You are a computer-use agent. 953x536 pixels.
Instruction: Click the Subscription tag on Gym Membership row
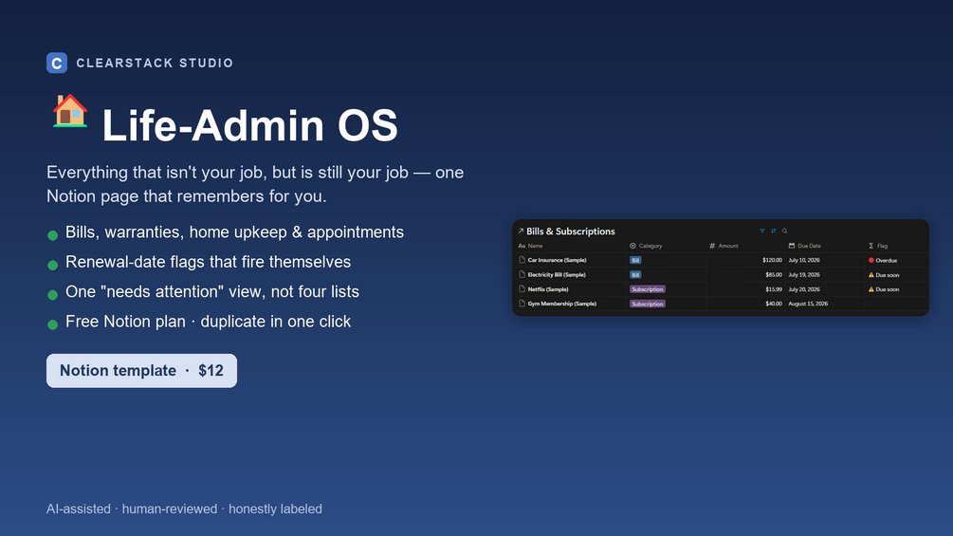(x=648, y=304)
